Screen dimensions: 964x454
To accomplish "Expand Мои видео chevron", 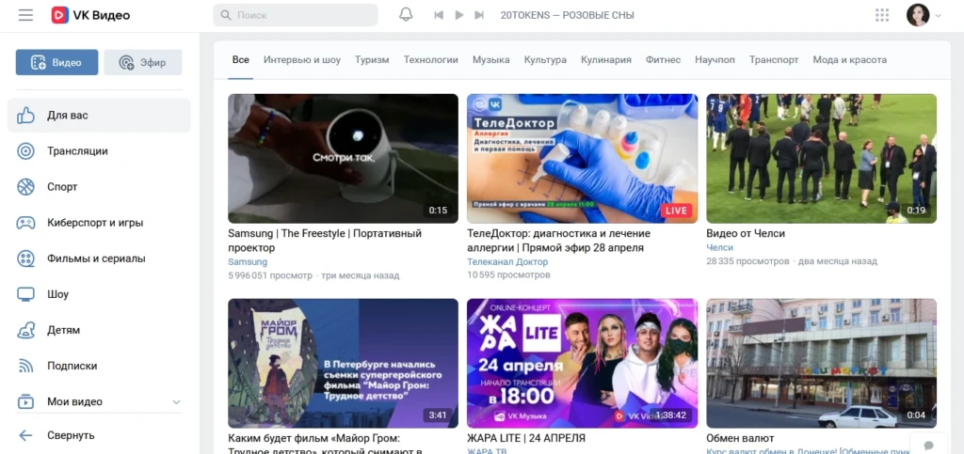I will click(x=176, y=402).
